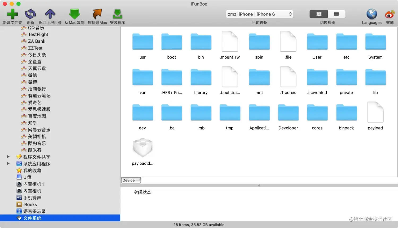This screenshot has height=228, width=398.
Task: Expand the 程序文件共享 tree node
Action: pos(8,157)
